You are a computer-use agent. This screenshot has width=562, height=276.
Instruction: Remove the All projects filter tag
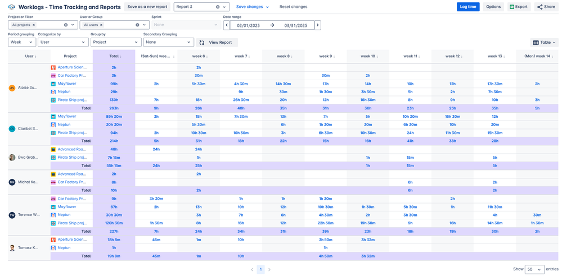(x=34, y=25)
